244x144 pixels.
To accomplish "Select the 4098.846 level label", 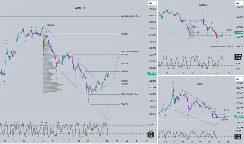I will pos(124,71).
